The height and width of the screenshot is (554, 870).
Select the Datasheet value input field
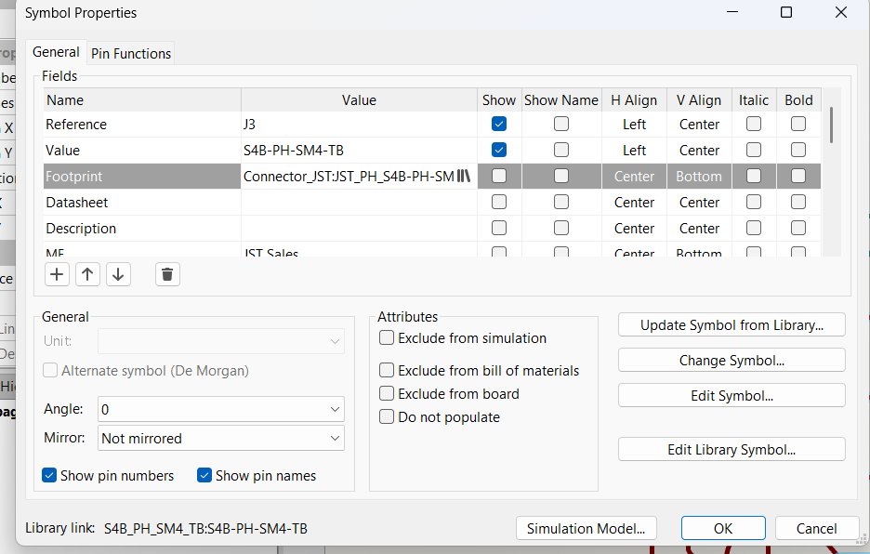click(360, 202)
